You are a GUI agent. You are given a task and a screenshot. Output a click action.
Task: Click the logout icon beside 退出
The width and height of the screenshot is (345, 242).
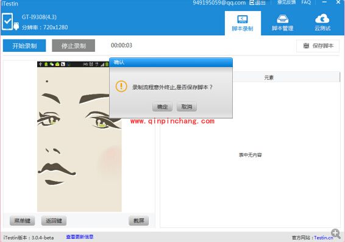(252, 2)
